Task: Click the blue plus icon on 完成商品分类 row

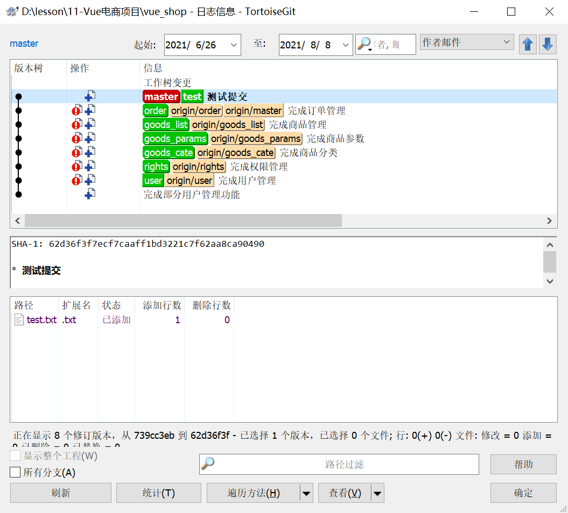Action: click(x=90, y=152)
